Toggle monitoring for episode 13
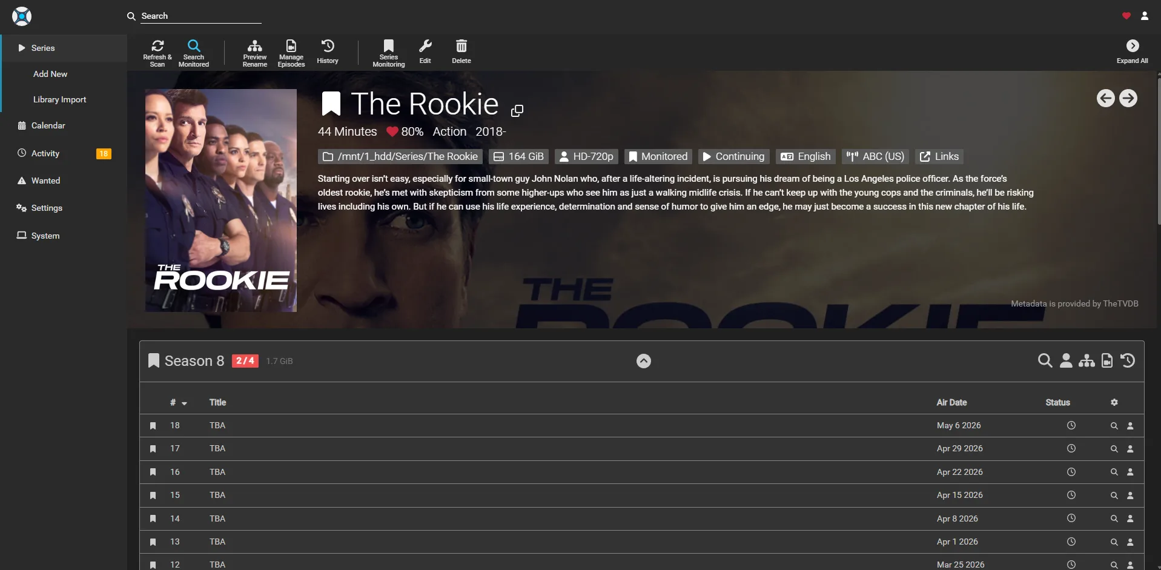 pos(153,542)
